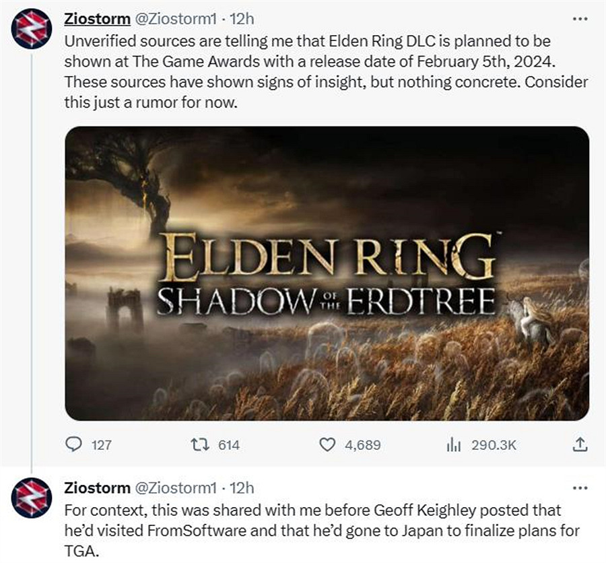This screenshot has height=563, width=606.
Task: Enlarge the Shadow of the Erdtree image
Action: [x=327, y=273]
